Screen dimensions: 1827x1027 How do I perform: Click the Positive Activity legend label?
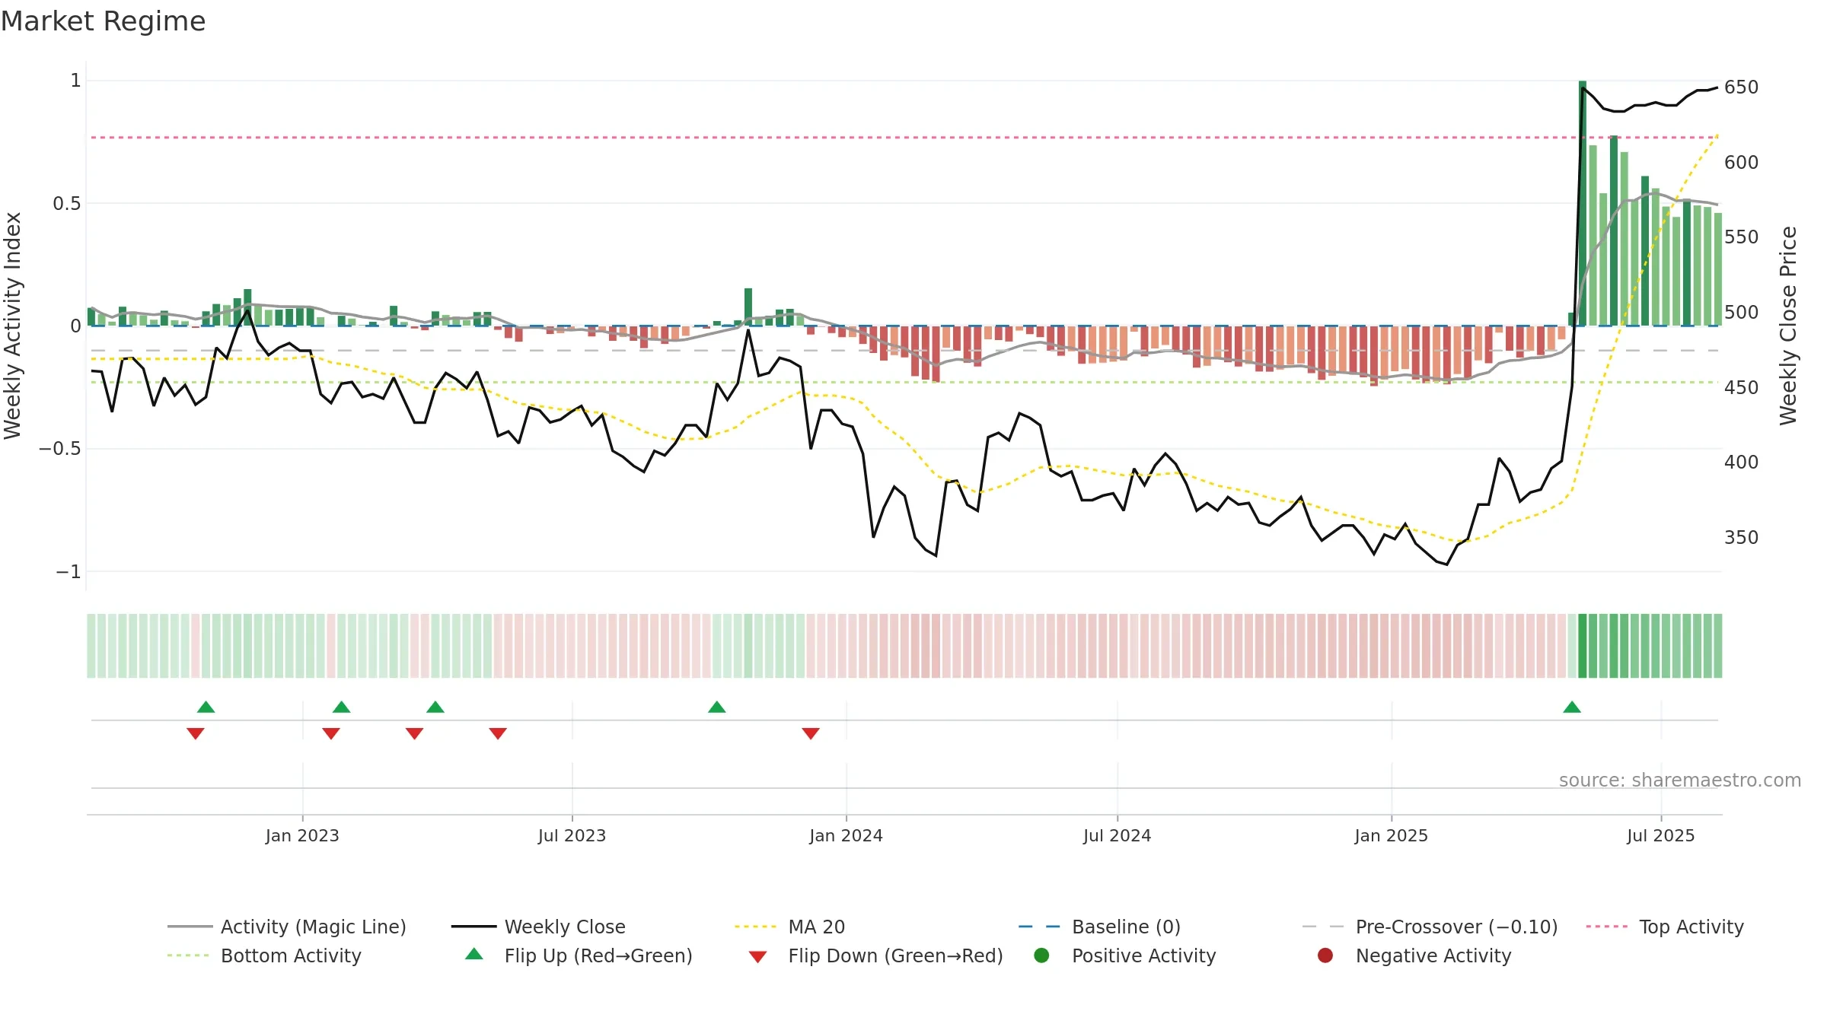1143,955
